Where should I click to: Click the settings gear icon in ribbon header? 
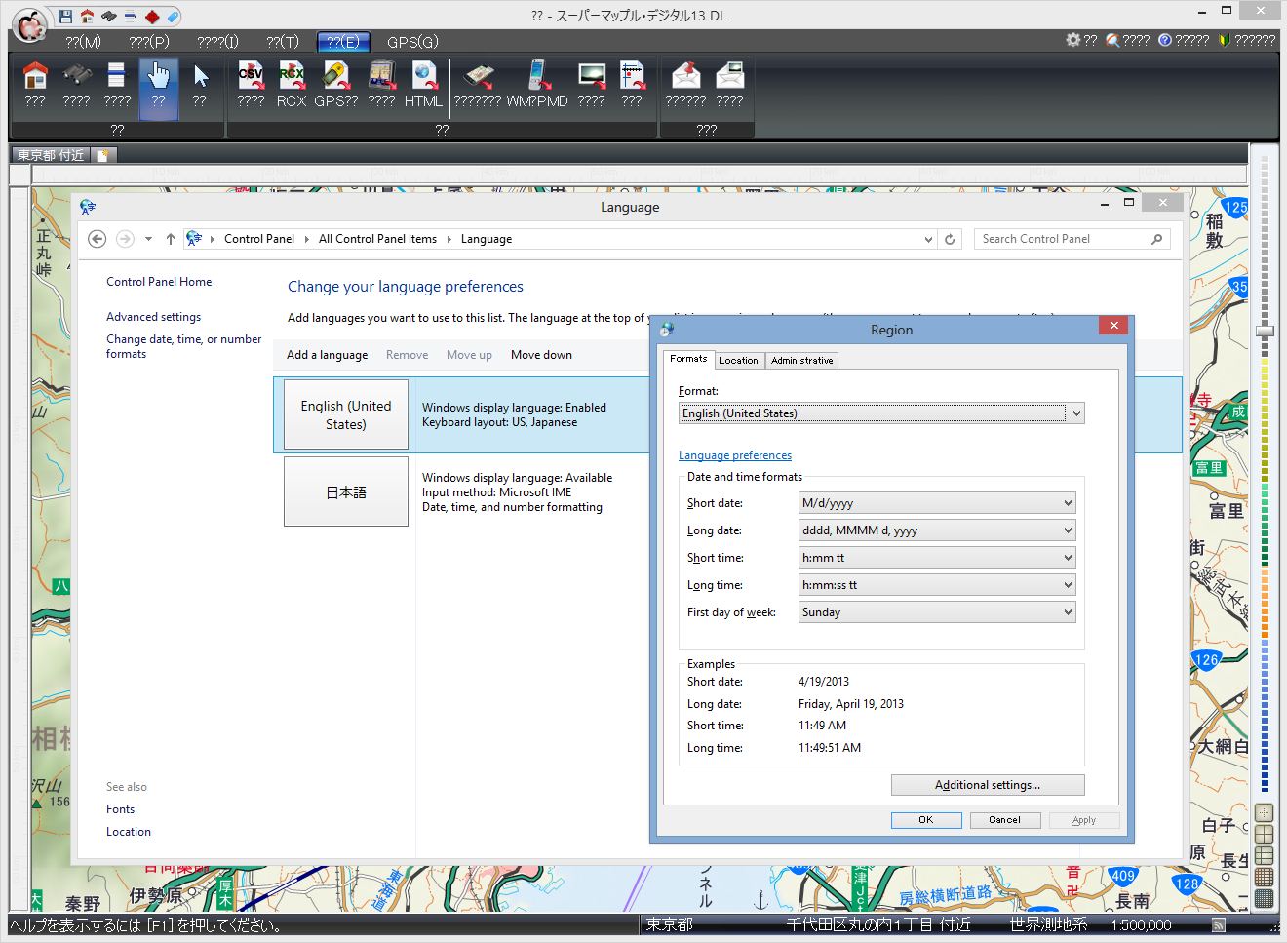[1073, 40]
